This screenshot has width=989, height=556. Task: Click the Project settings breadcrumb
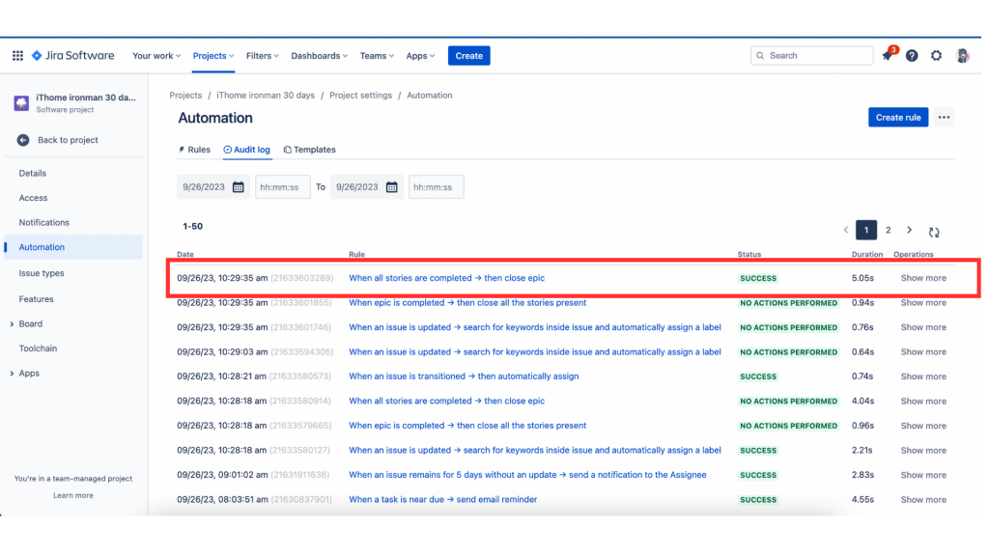(x=361, y=96)
